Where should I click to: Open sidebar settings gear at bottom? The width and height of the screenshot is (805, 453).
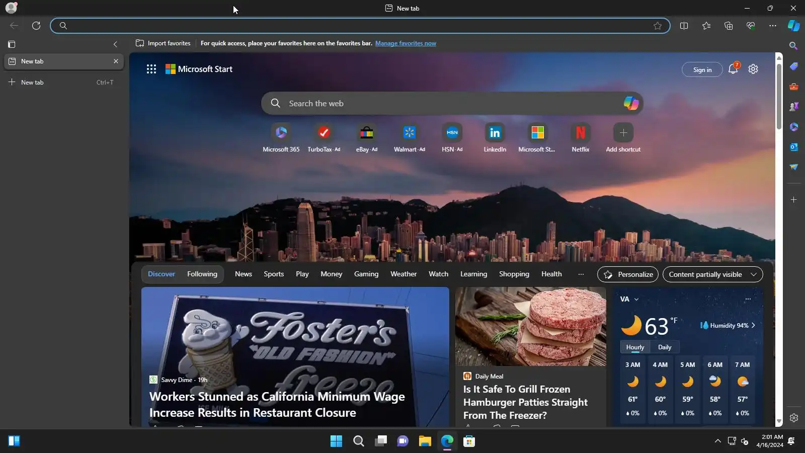point(794,418)
